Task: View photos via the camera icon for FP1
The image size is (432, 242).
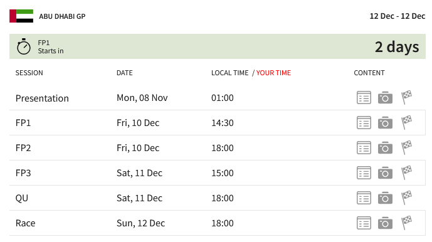Action: [x=385, y=123]
